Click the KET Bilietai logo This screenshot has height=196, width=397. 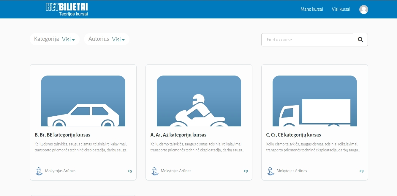coord(67,9)
